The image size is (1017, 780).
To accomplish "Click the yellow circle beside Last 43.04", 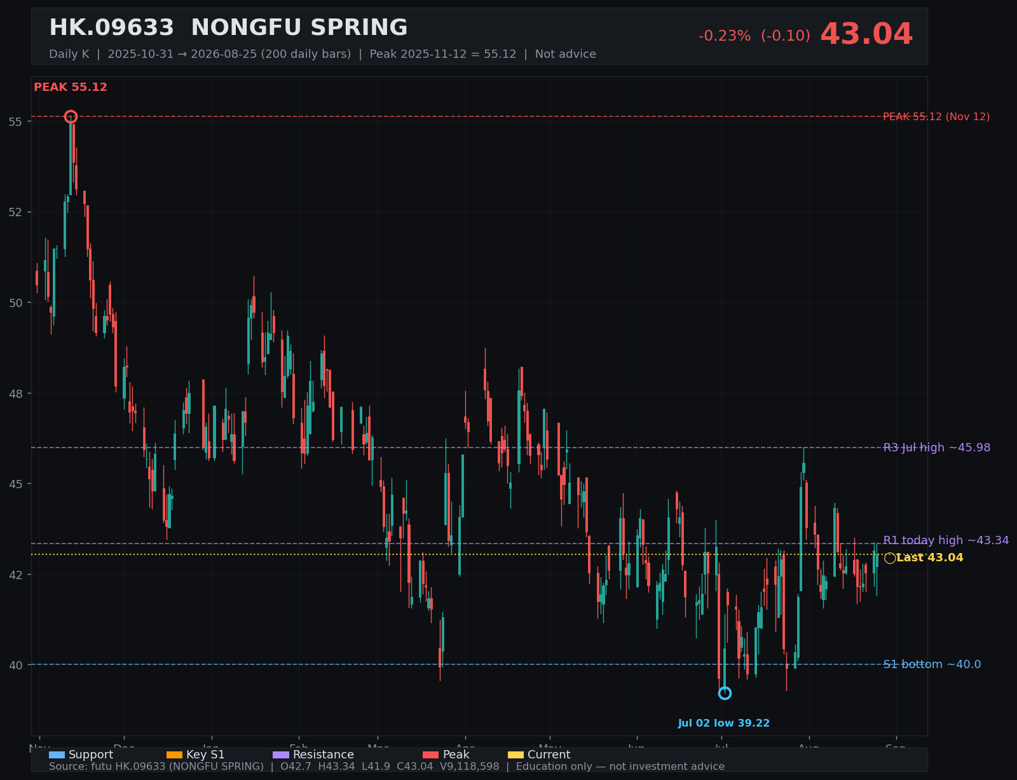I will (x=890, y=558).
